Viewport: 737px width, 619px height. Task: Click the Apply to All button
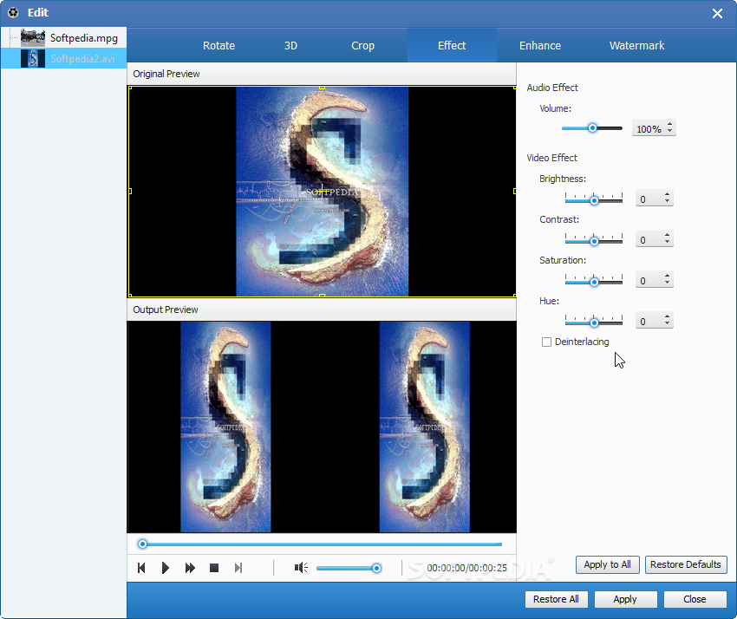607,564
